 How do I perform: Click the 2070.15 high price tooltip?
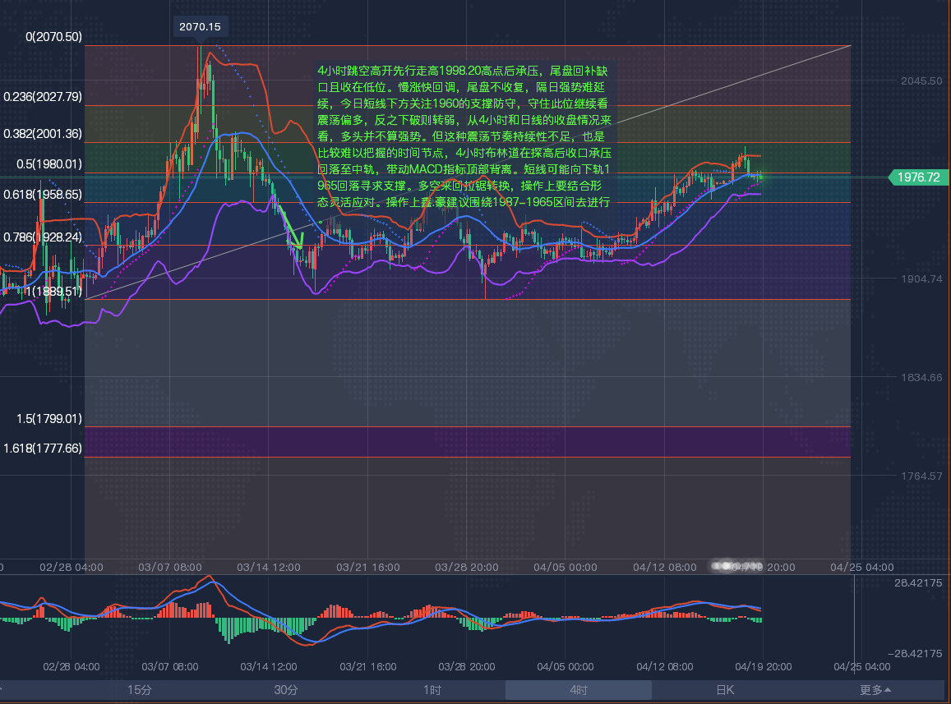coord(200,27)
